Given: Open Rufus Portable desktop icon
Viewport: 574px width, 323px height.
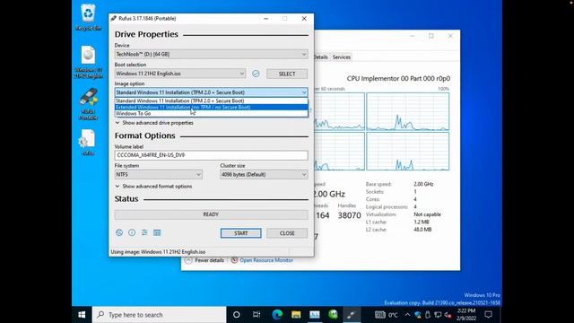Looking at the screenshot, I should 88,104.
